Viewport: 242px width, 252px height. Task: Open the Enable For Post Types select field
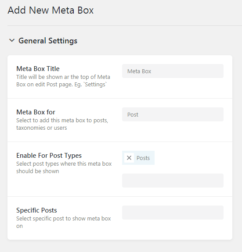173,181
